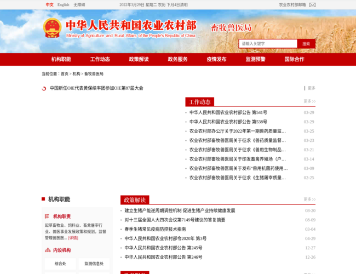This screenshot has height=274, width=356.
Task: Click the red spinner icon beside headline
Action: 44,88
